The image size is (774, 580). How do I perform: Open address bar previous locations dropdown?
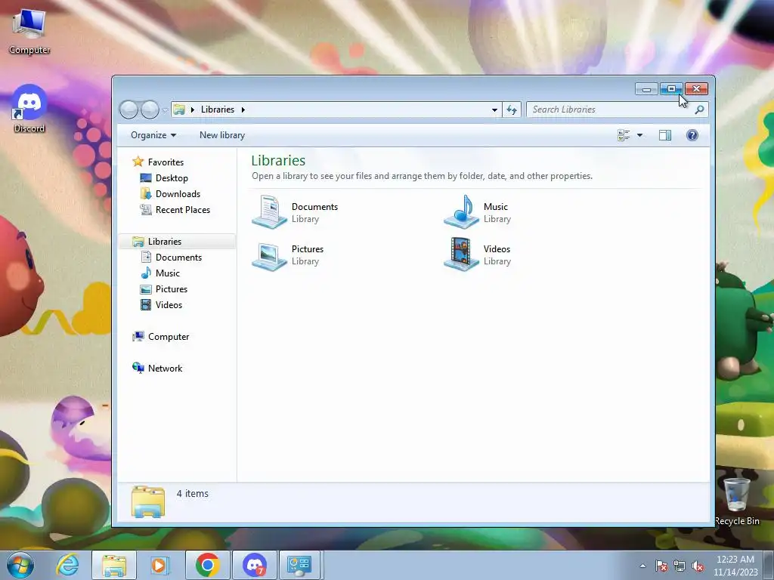point(494,110)
